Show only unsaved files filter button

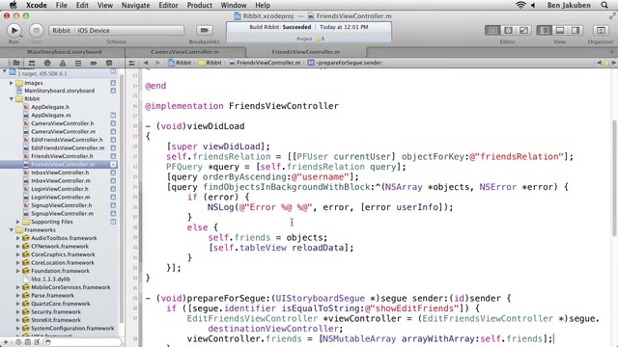click(37, 342)
